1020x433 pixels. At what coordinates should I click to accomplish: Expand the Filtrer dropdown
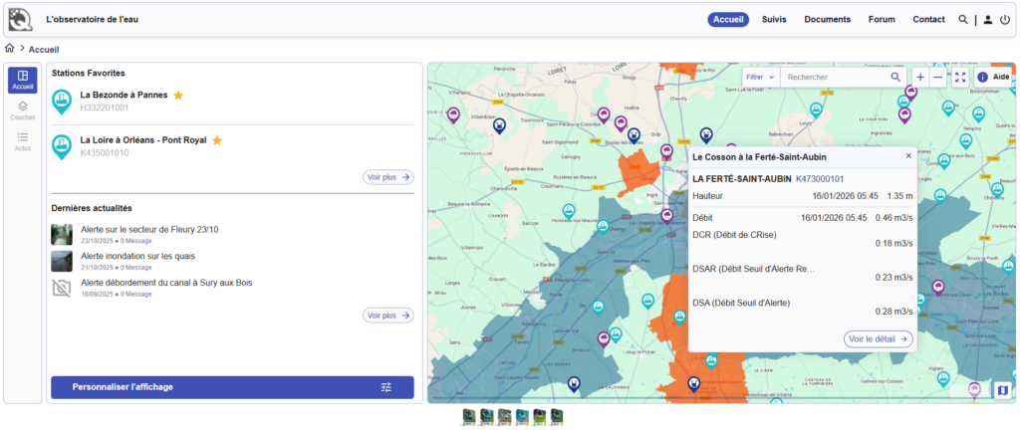point(760,77)
